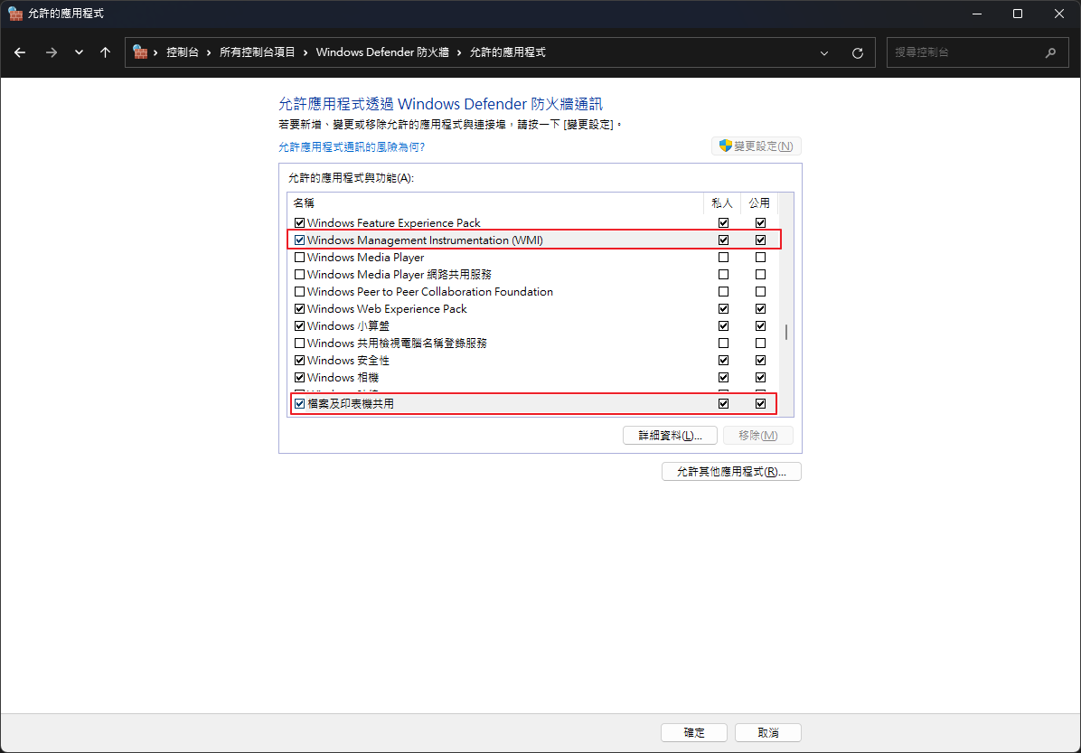Expand chevron before 控制台 breadcrumb

tap(156, 52)
